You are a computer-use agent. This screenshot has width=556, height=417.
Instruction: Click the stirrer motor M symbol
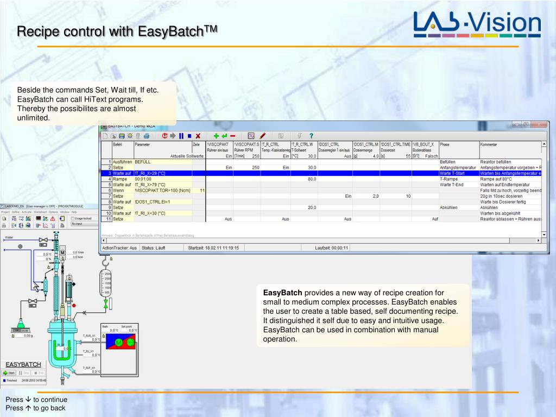point(62,253)
